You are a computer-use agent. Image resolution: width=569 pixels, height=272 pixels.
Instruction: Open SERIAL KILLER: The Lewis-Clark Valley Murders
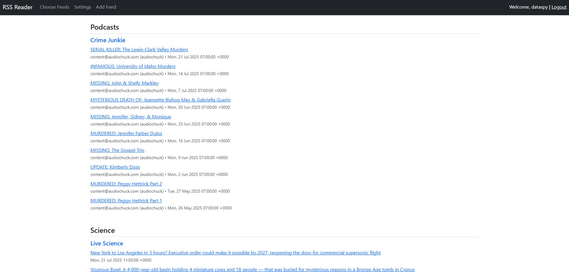pyautogui.click(x=139, y=49)
